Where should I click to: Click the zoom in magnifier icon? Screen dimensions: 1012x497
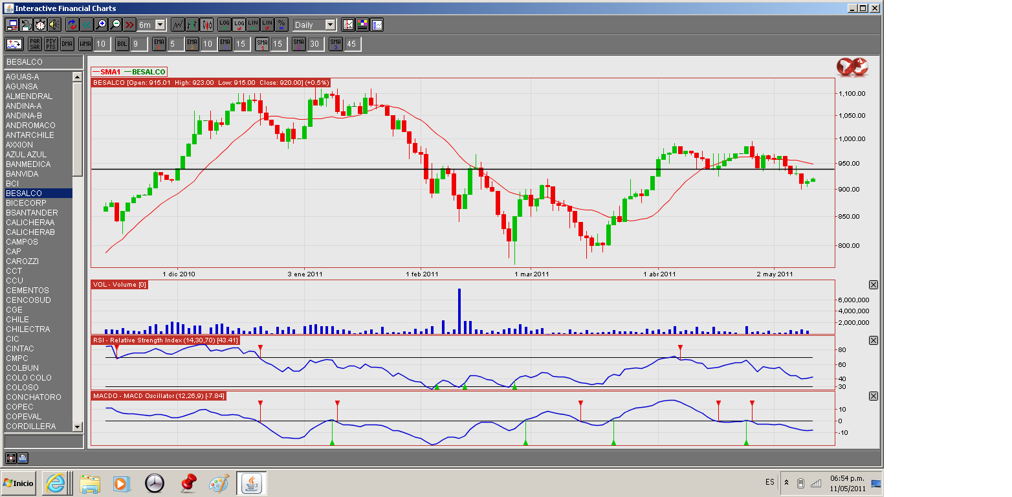pyautogui.click(x=101, y=25)
